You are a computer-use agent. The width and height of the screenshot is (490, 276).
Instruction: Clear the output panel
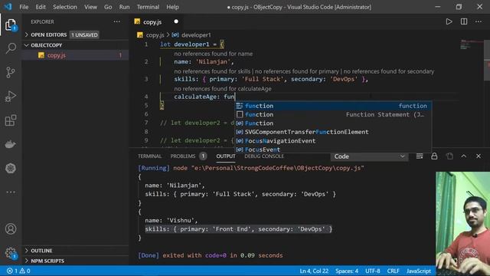(420, 156)
